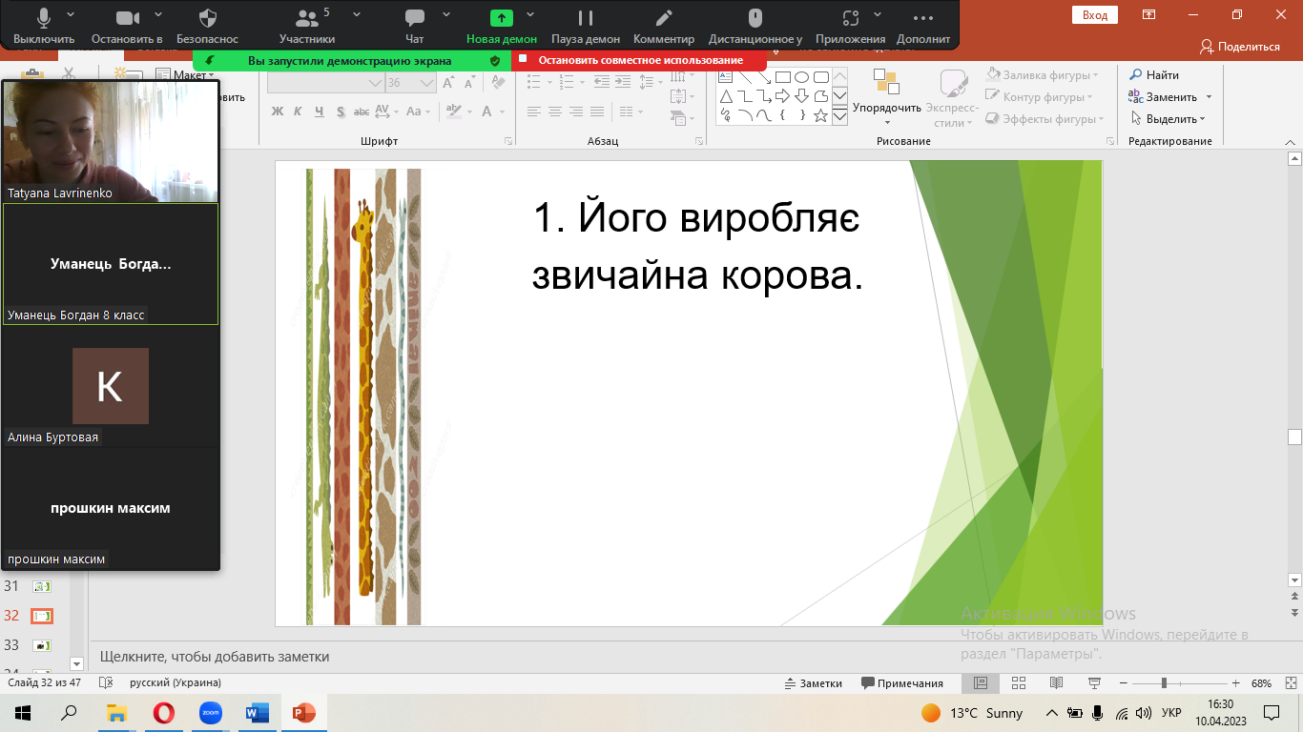Adjust the status bar zoom slider

coord(1165,683)
